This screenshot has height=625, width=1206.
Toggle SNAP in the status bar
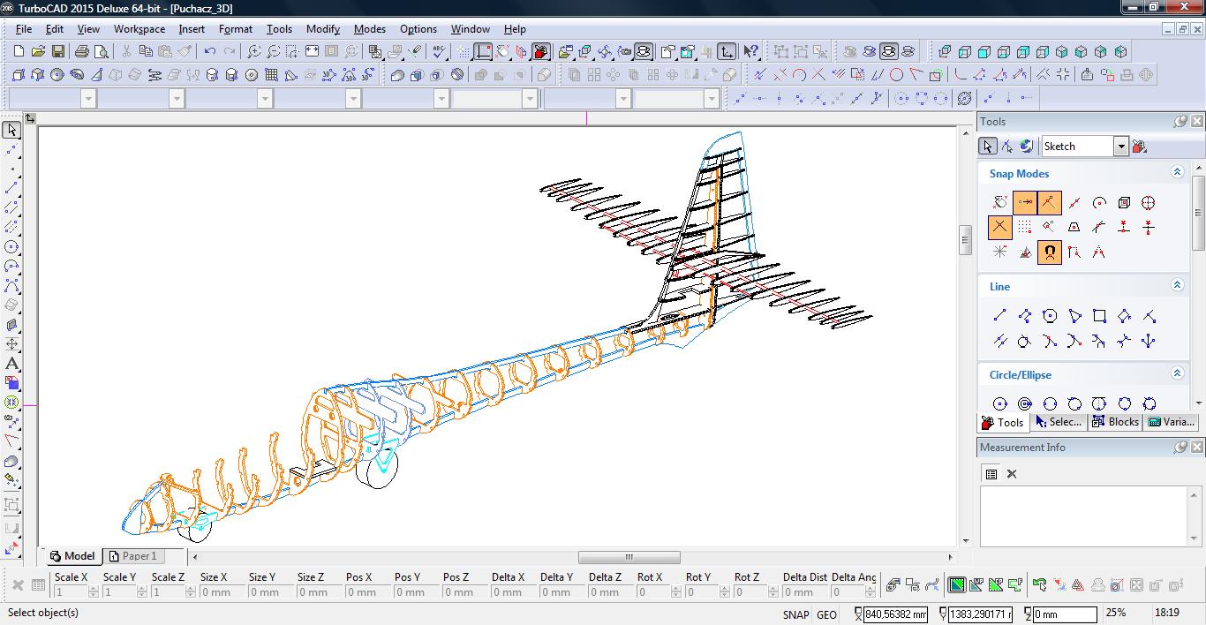pos(795,614)
